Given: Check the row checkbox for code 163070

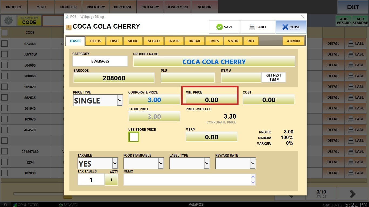Looking at the screenshot, I should click(5, 119).
